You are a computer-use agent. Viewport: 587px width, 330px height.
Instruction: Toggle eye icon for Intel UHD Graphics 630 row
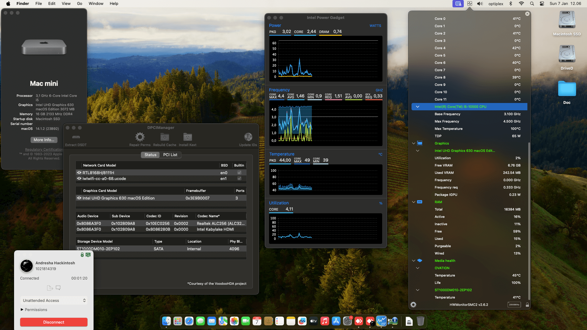pyautogui.click(x=79, y=198)
